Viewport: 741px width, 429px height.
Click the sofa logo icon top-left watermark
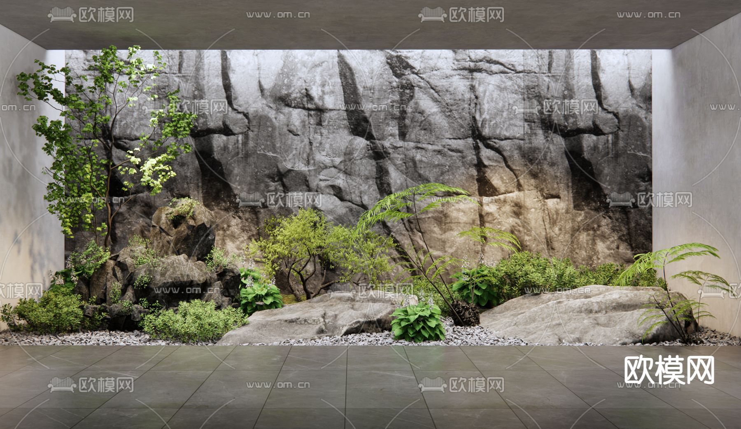click(x=61, y=14)
